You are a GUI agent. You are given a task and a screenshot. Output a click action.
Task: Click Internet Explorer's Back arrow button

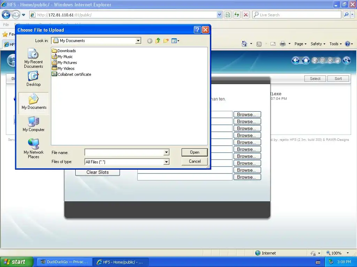tap(6, 15)
